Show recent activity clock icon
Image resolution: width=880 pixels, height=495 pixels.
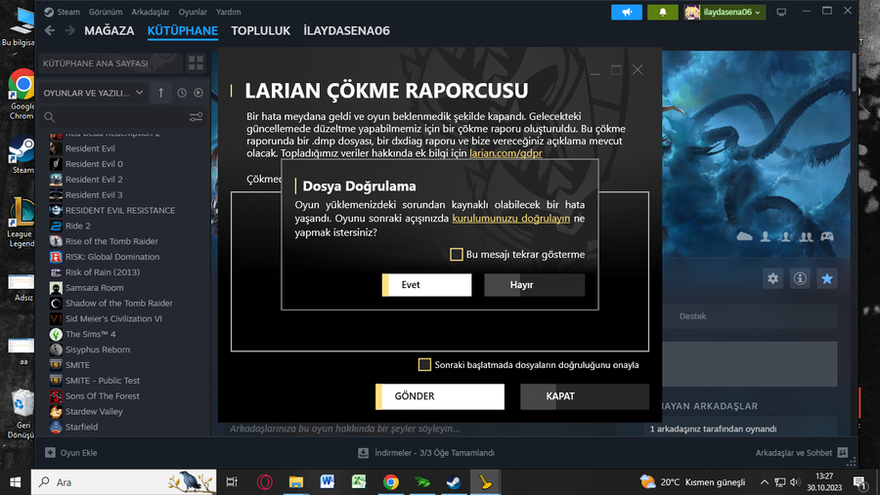click(x=182, y=93)
